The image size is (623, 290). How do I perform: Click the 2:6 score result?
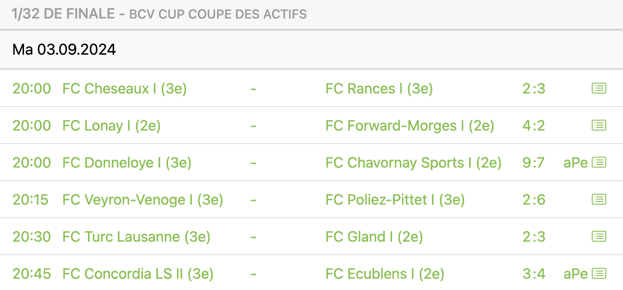pyautogui.click(x=534, y=200)
